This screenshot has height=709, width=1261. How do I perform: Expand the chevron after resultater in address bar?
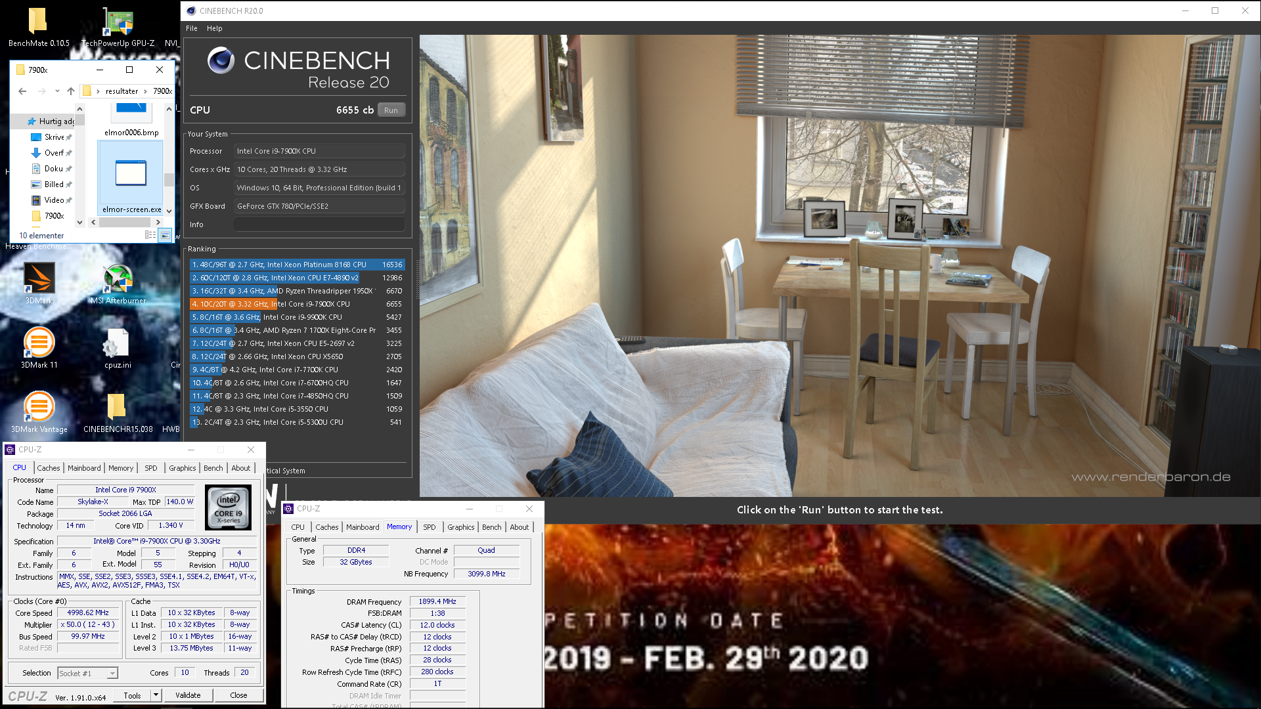click(x=145, y=91)
